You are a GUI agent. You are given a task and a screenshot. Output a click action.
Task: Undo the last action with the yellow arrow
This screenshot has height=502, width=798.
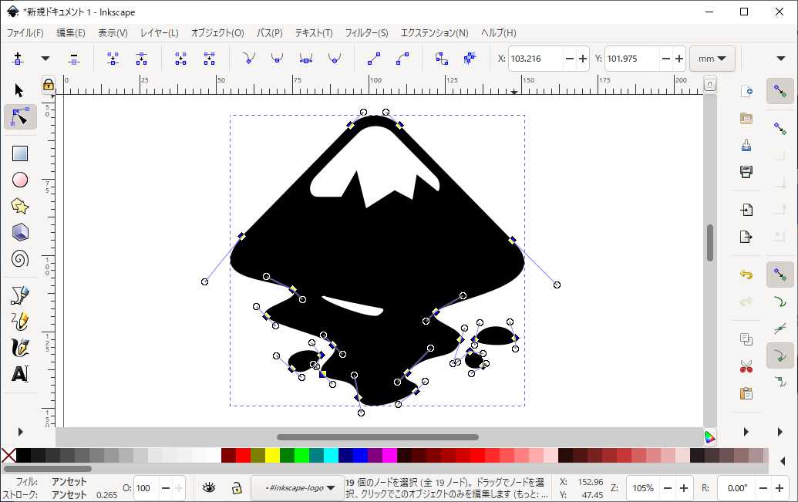pyautogui.click(x=746, y=275)
